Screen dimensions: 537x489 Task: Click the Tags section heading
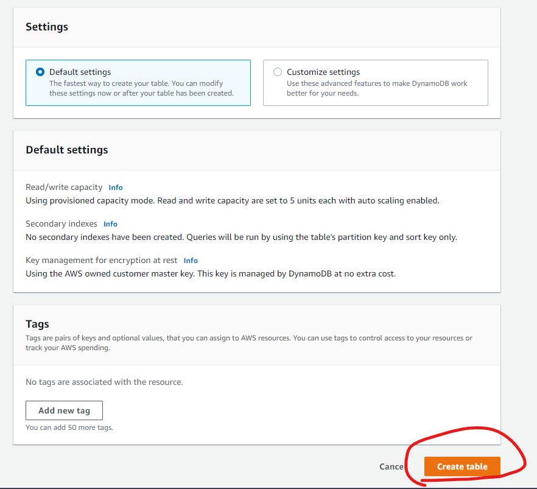point(37,324)
